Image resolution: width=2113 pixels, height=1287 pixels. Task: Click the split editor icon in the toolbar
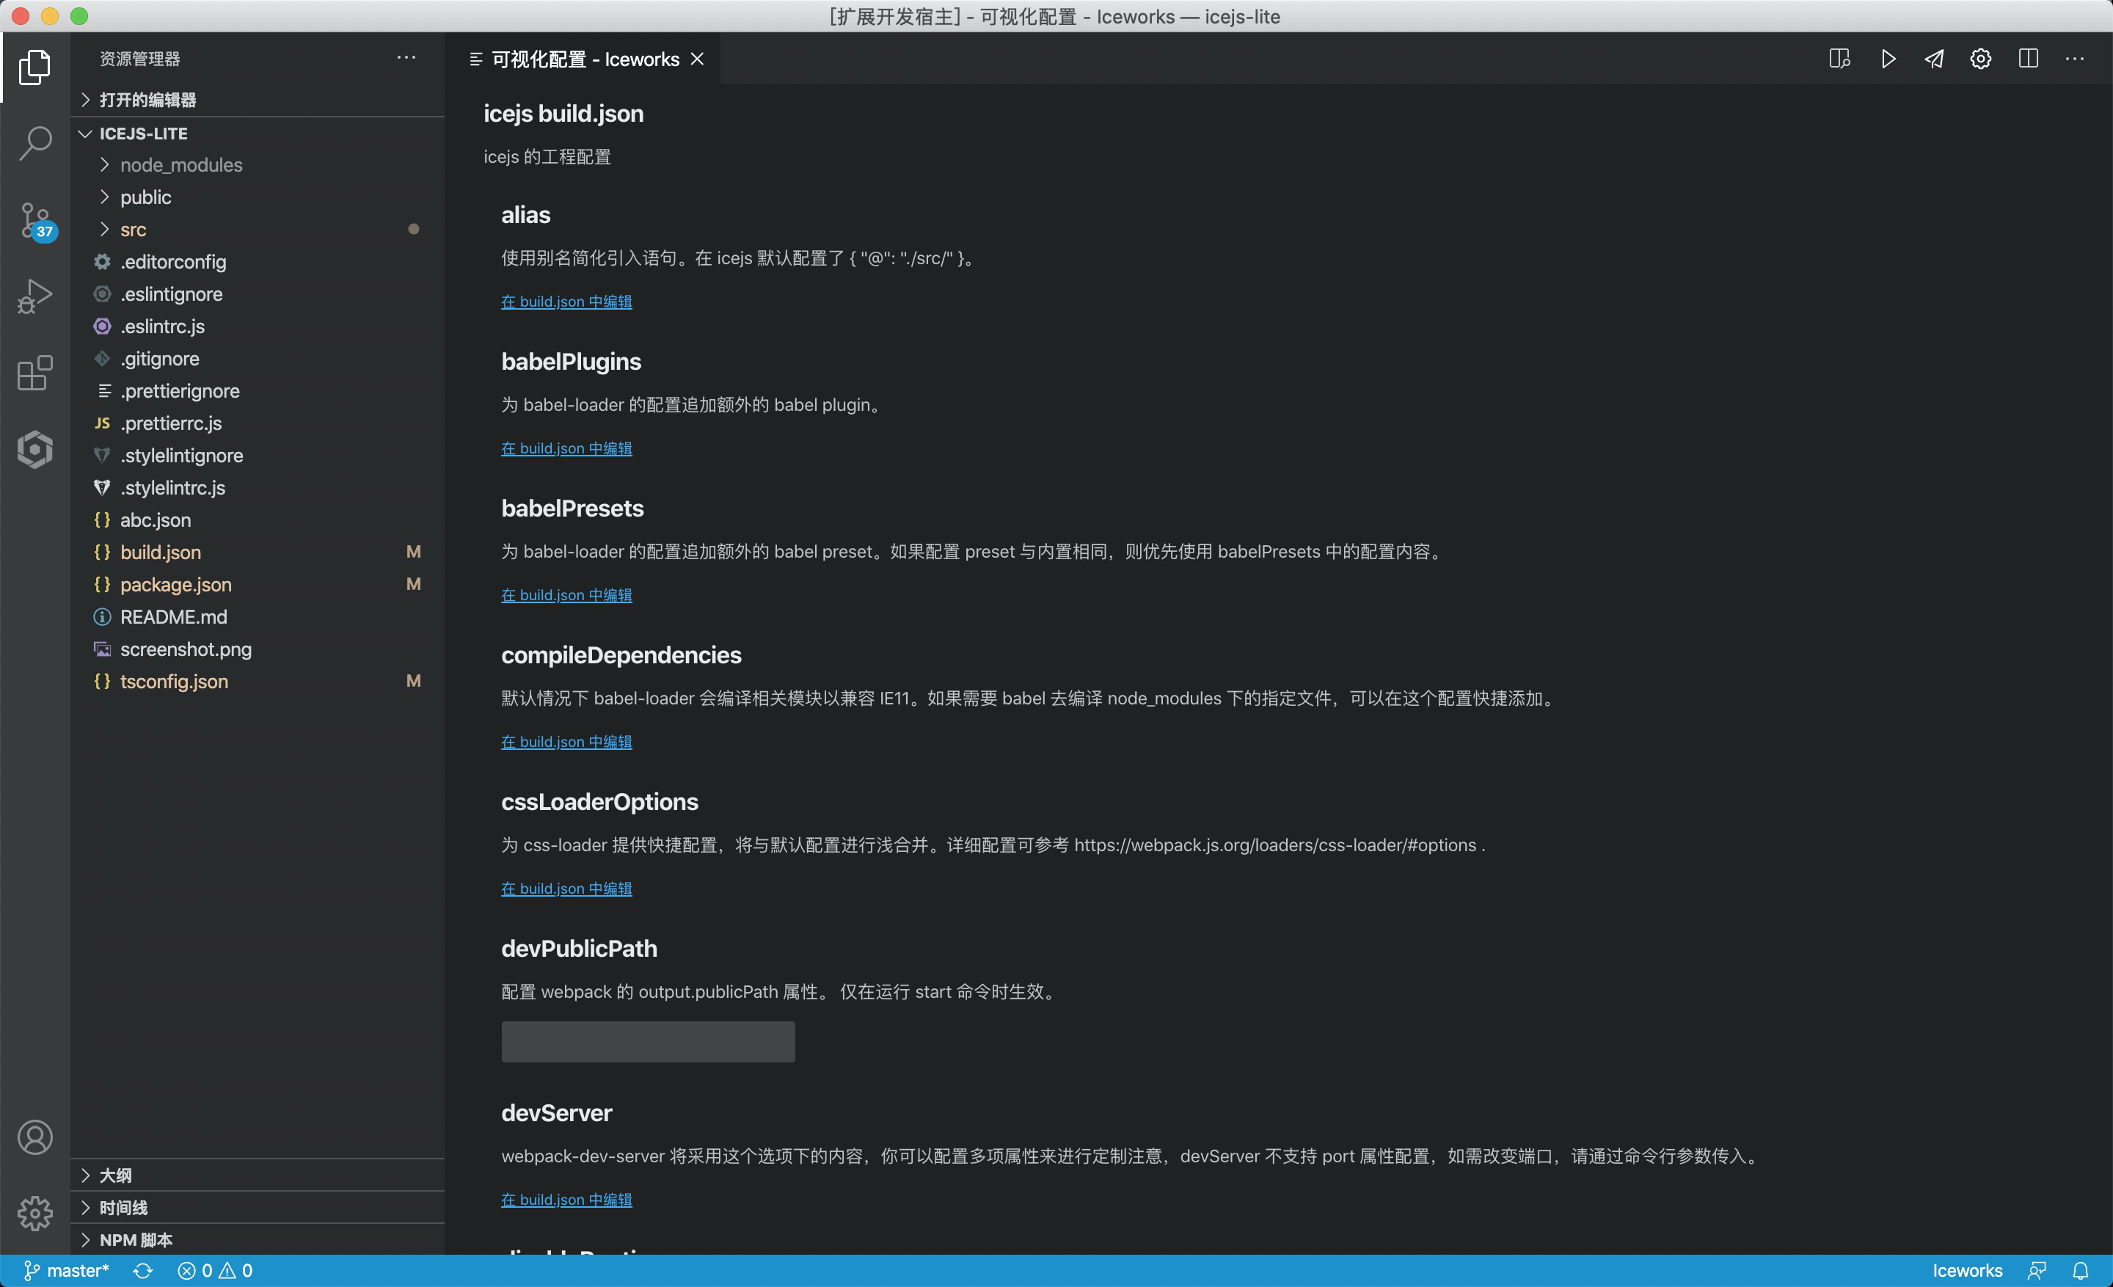point(2028,58)
